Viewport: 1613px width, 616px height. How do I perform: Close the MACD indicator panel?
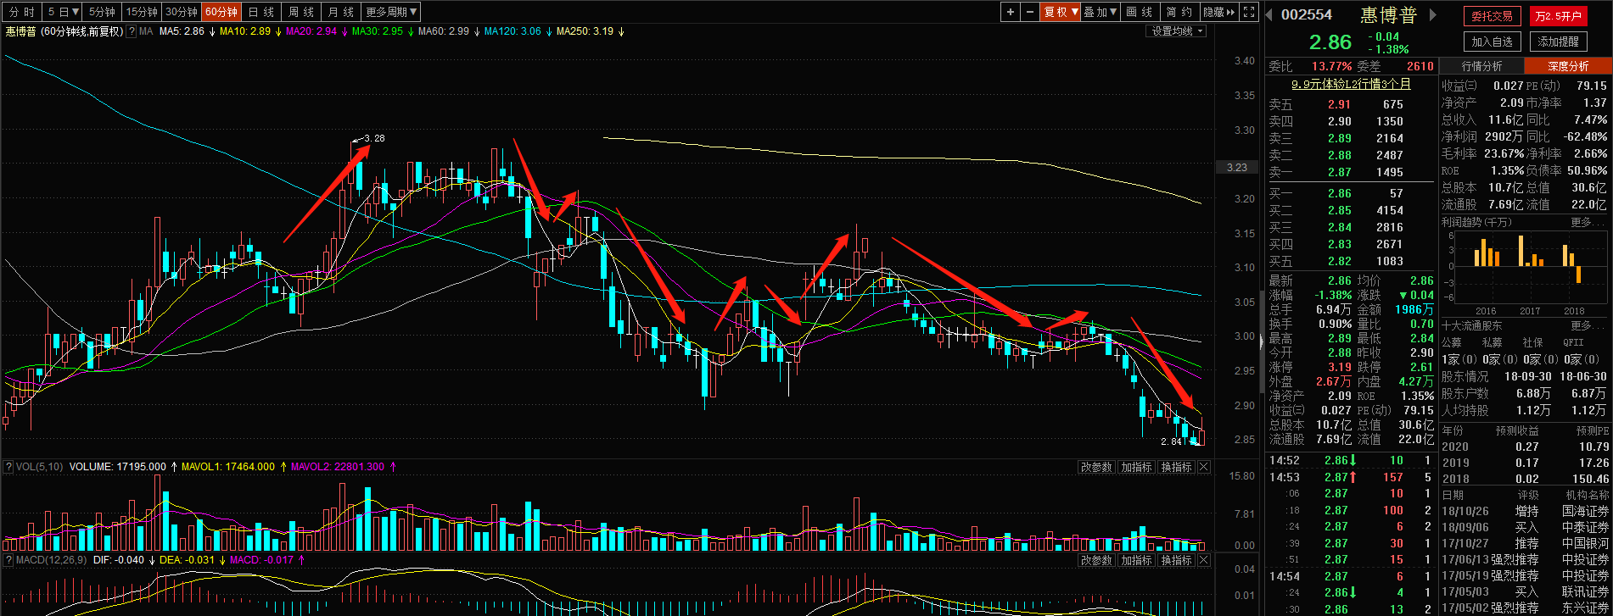pyautogui.click(x=1203, y=560)
